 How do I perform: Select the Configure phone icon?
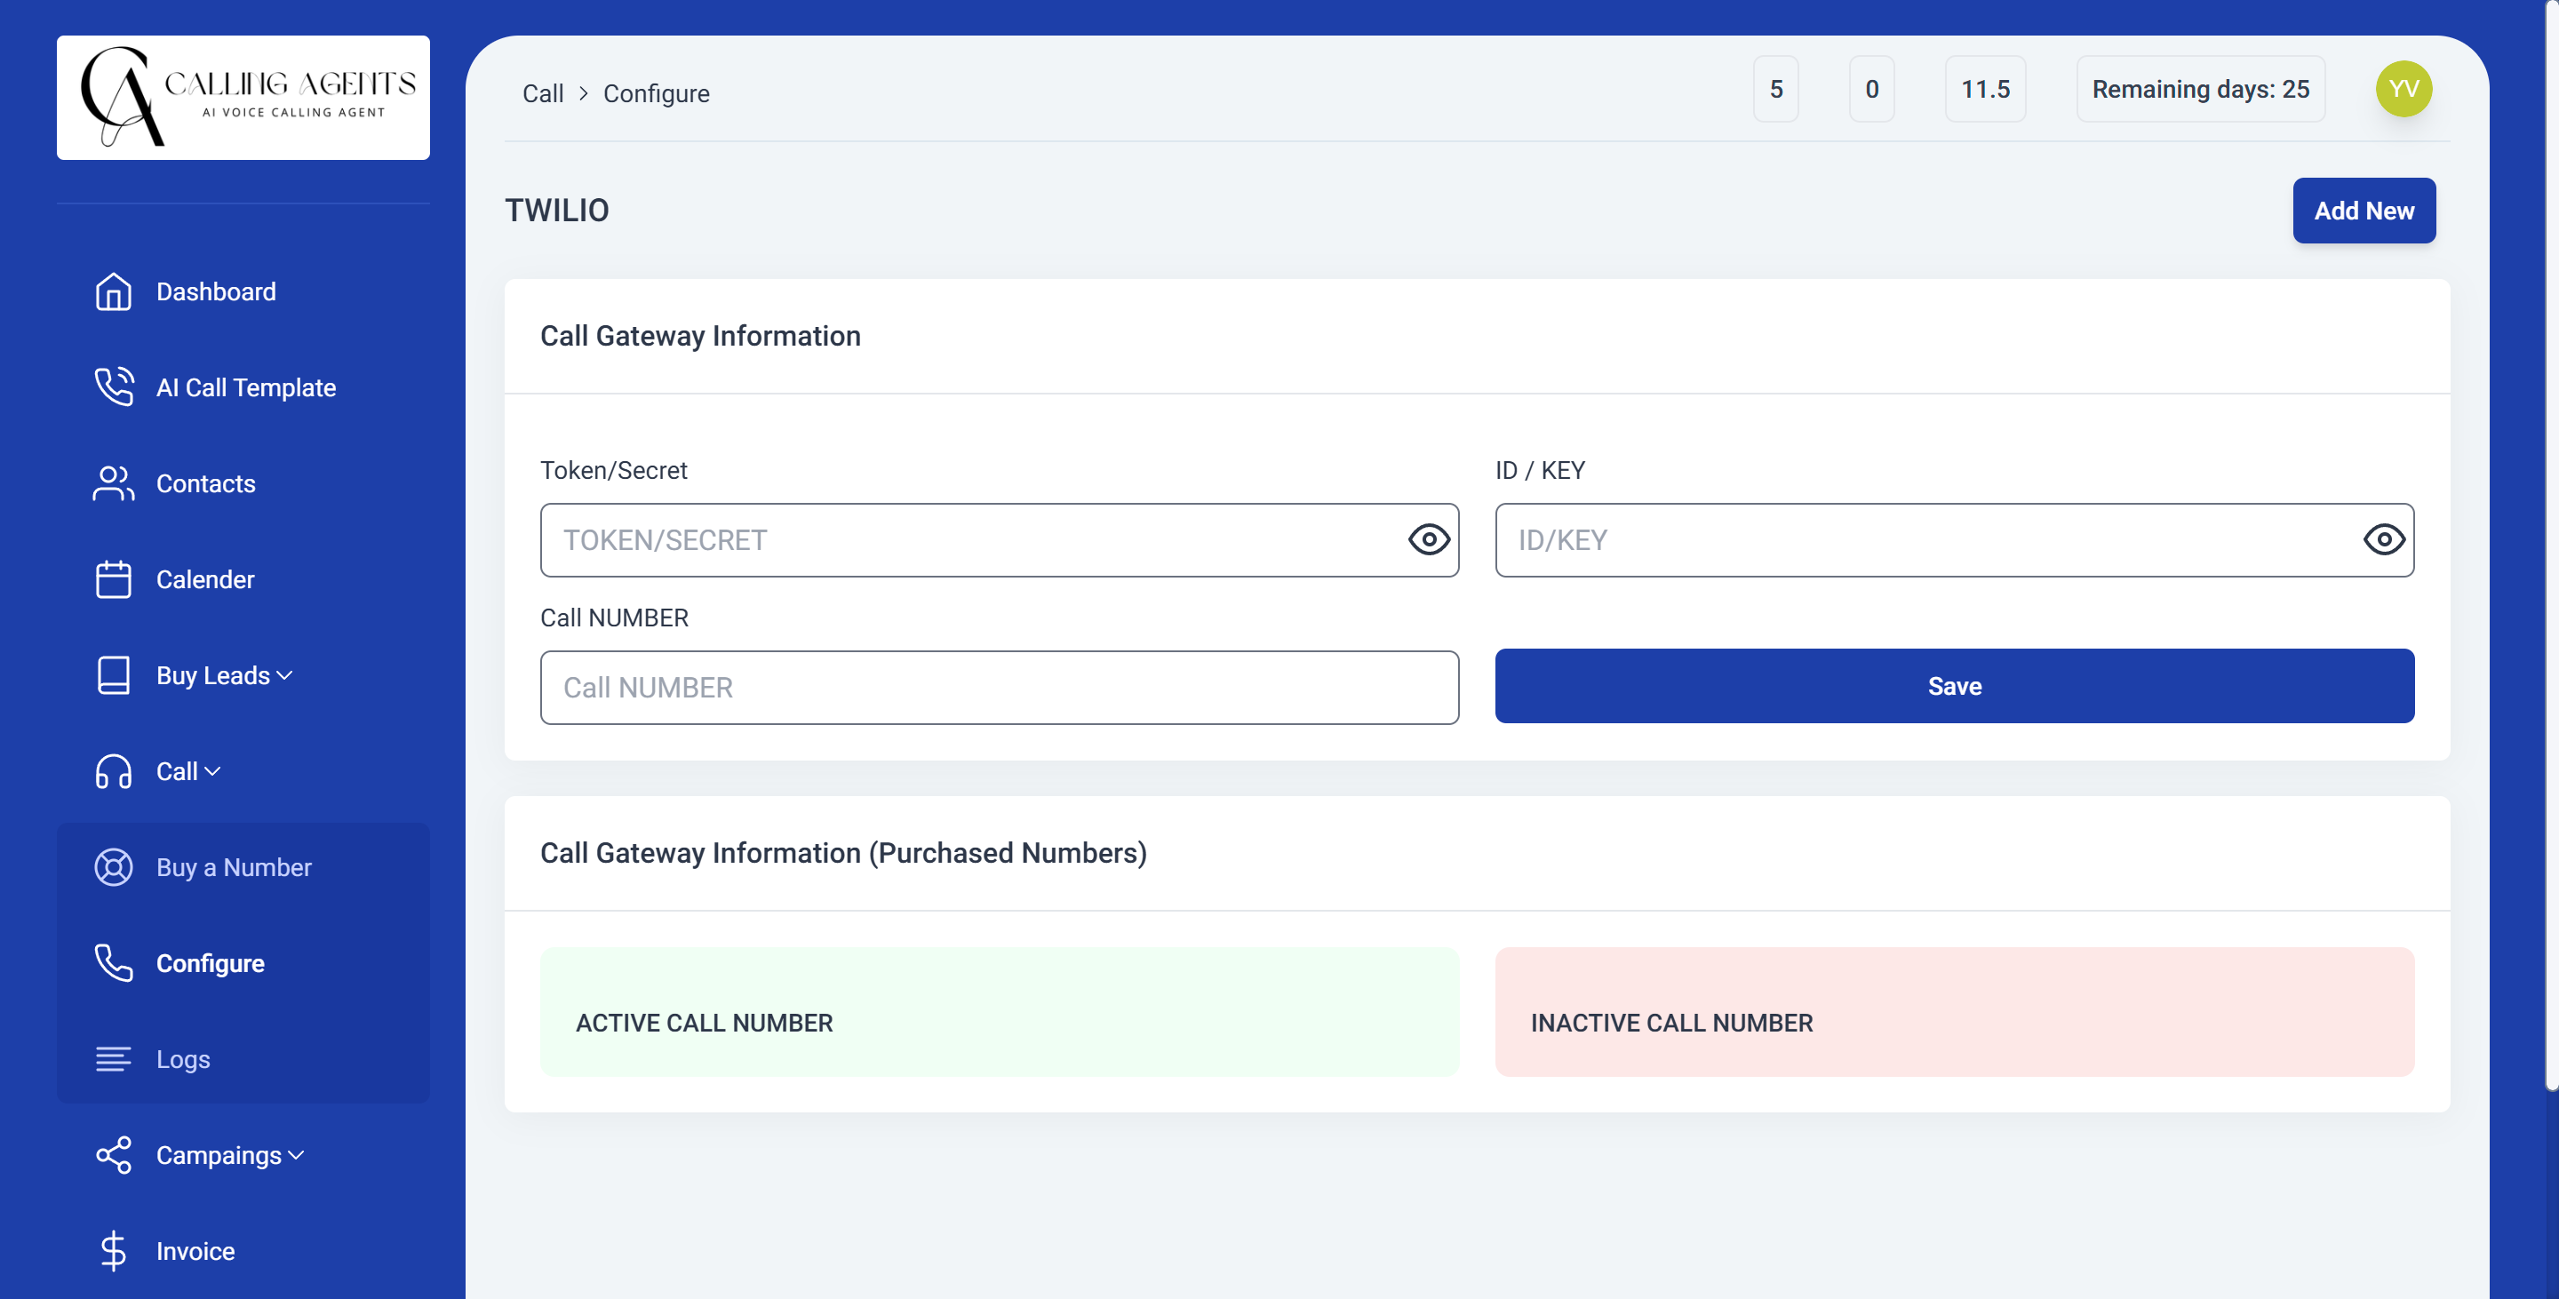tap(113, 962)
